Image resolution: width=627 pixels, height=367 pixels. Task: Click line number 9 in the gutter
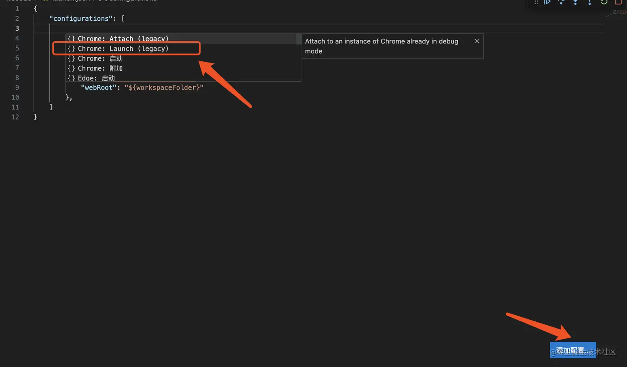click(17, 87)
